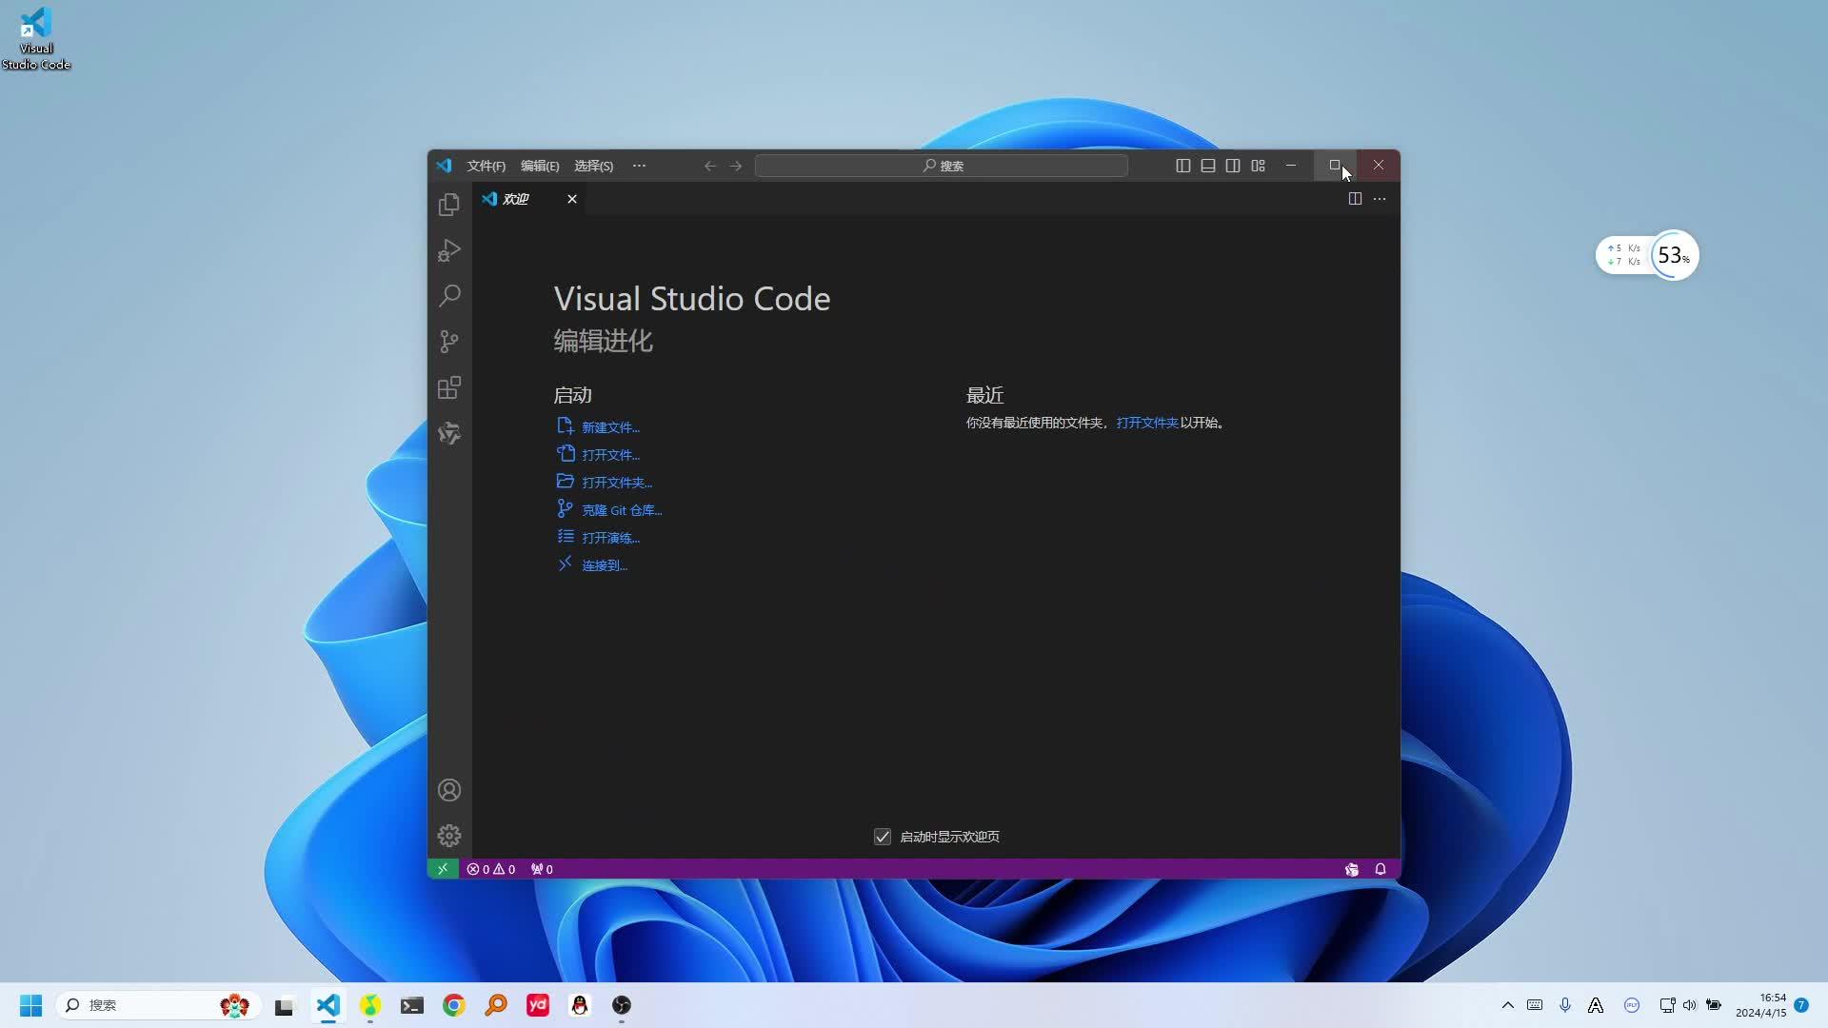Open the title bar overflow menu
1828x1028 pixels.
(x=638, y=165)
